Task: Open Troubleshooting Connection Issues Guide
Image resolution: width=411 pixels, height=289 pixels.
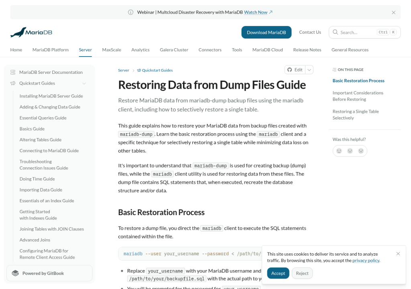Action: pyautogui.click(x=44, y=165)
